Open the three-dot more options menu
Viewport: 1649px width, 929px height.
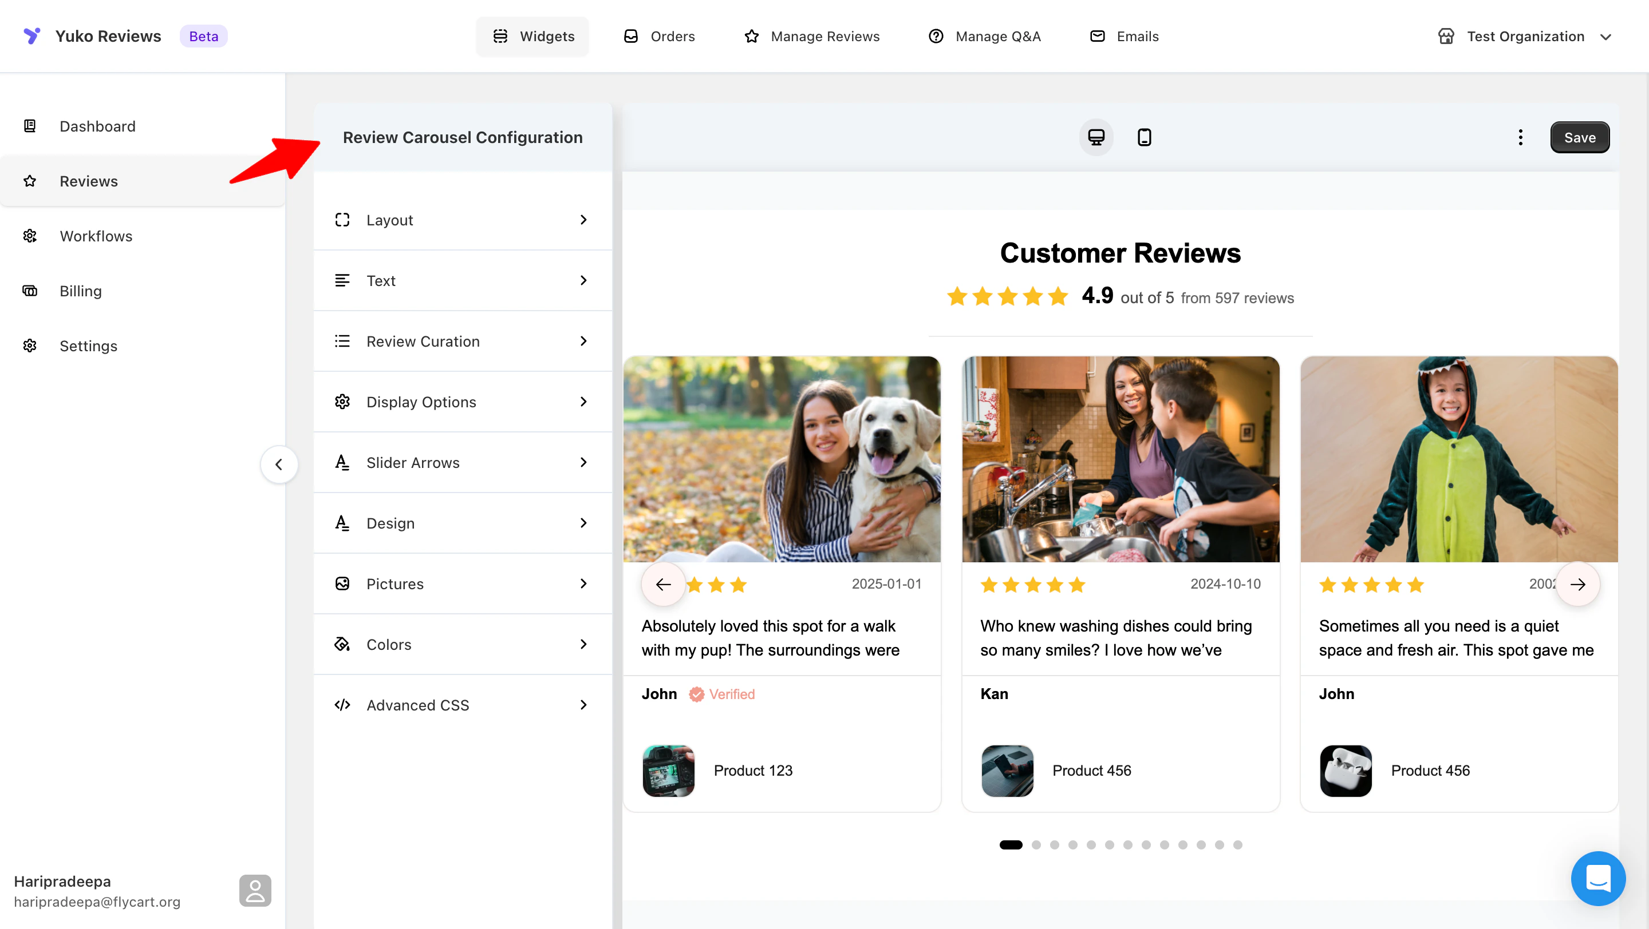point(1520,137)
